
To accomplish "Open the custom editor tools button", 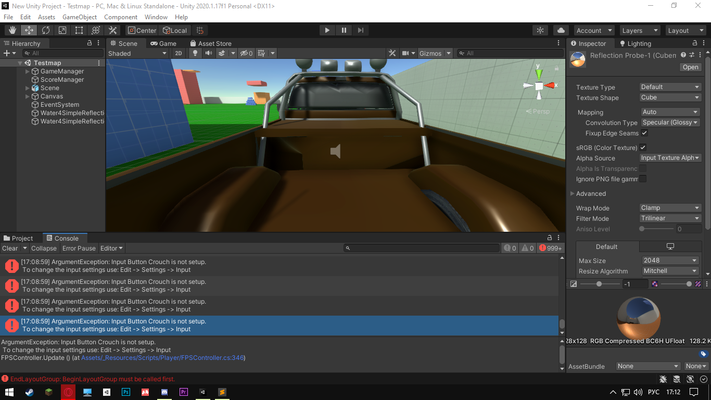I will (x=112, y=30).
